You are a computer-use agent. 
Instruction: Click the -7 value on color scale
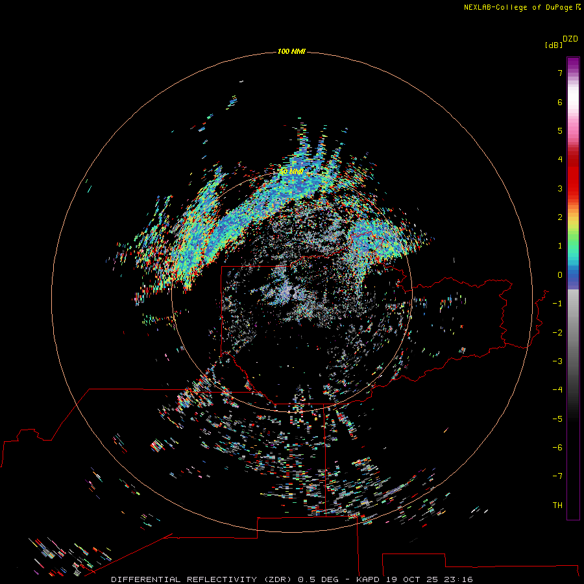tap(557, 476)
